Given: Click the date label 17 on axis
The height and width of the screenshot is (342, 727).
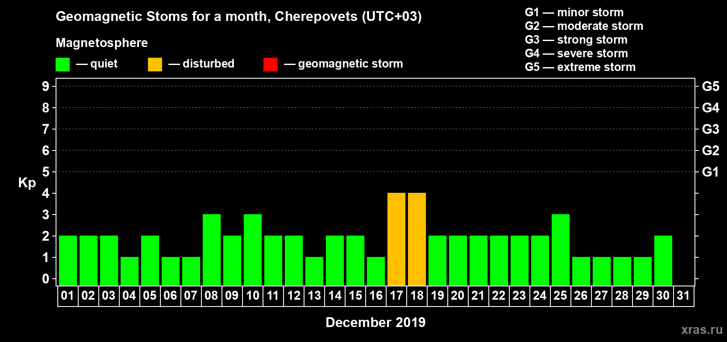Looking at the screenshot, I should coord(396,296).
